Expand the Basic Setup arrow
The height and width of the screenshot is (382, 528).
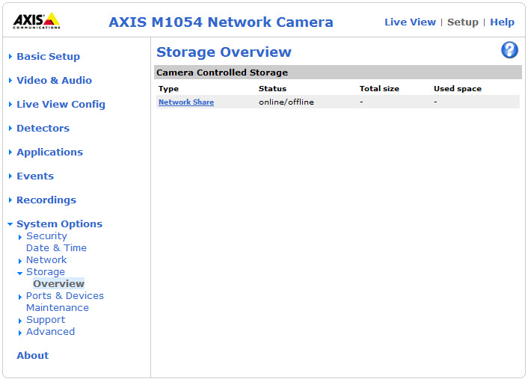pos(10,57)
